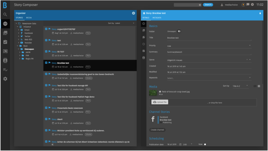Open the checklist sidebar icon

(x=5, y=69)
